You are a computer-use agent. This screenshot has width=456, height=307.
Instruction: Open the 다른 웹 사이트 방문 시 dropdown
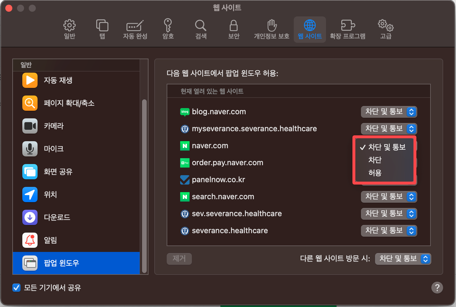[x=403, y=259]
